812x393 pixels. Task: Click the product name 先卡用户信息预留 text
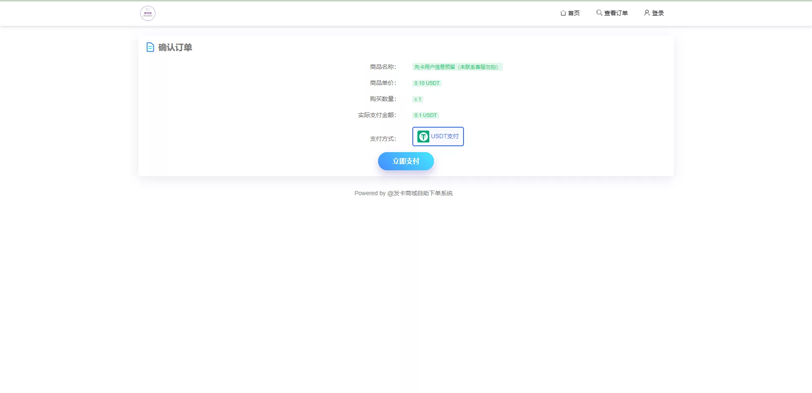457,67
